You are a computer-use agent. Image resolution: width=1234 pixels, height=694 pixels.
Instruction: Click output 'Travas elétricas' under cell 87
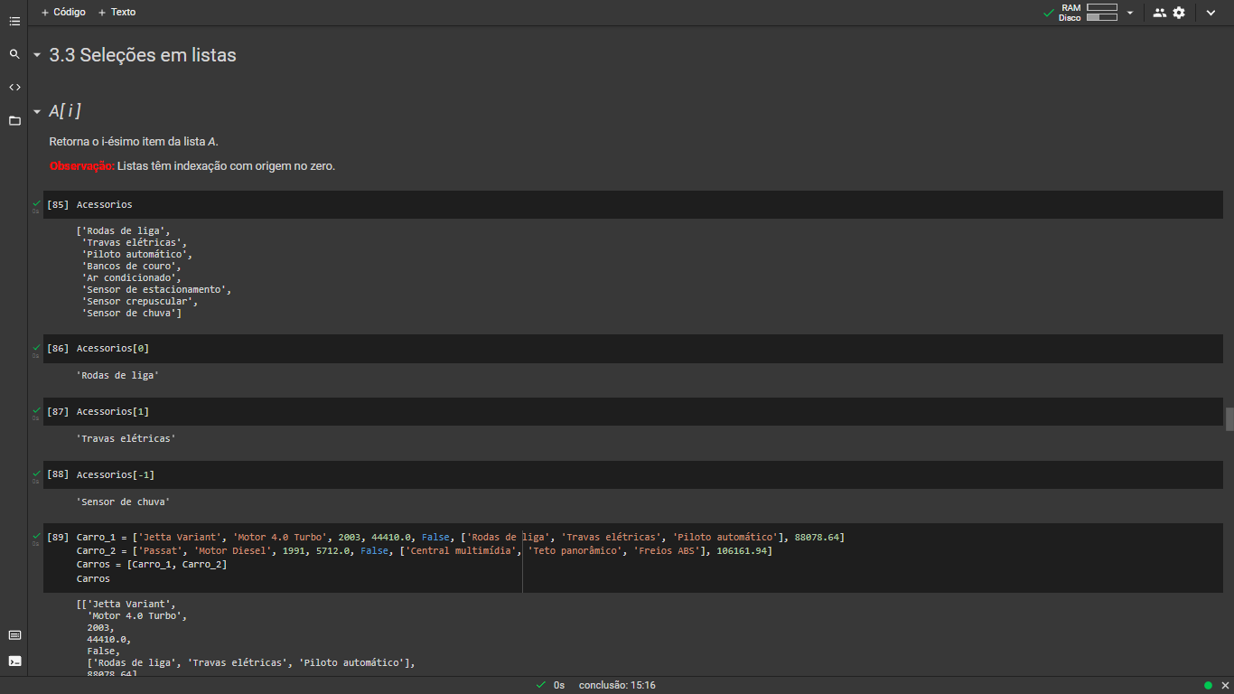click(x=127, y=438)
